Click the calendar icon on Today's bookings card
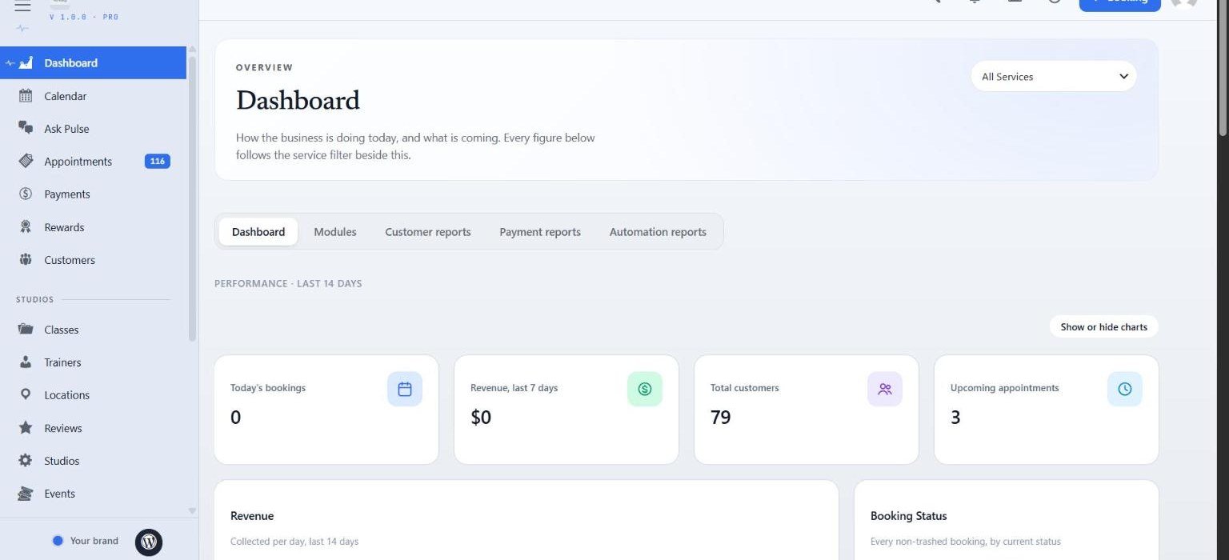 point(405,389)
